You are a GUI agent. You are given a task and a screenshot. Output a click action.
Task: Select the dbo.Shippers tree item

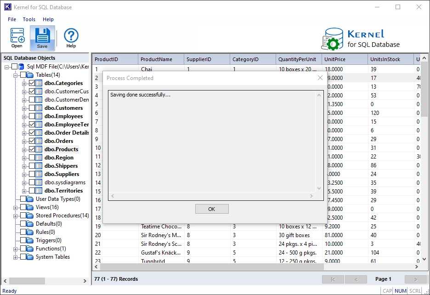point(61,166)
